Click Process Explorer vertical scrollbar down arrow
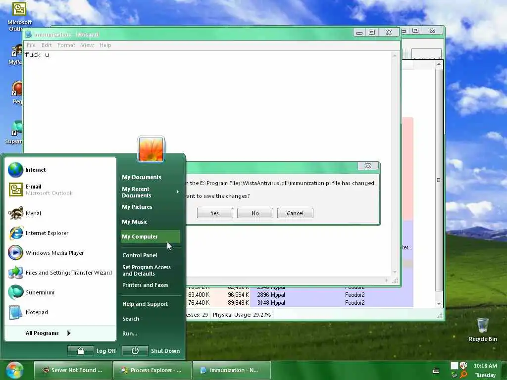 pyautogui.click(x=439, y=304)
